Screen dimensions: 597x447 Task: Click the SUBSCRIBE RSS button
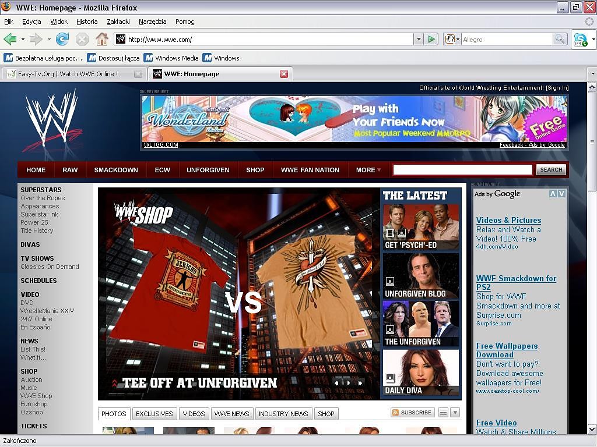tap(412, 413)
